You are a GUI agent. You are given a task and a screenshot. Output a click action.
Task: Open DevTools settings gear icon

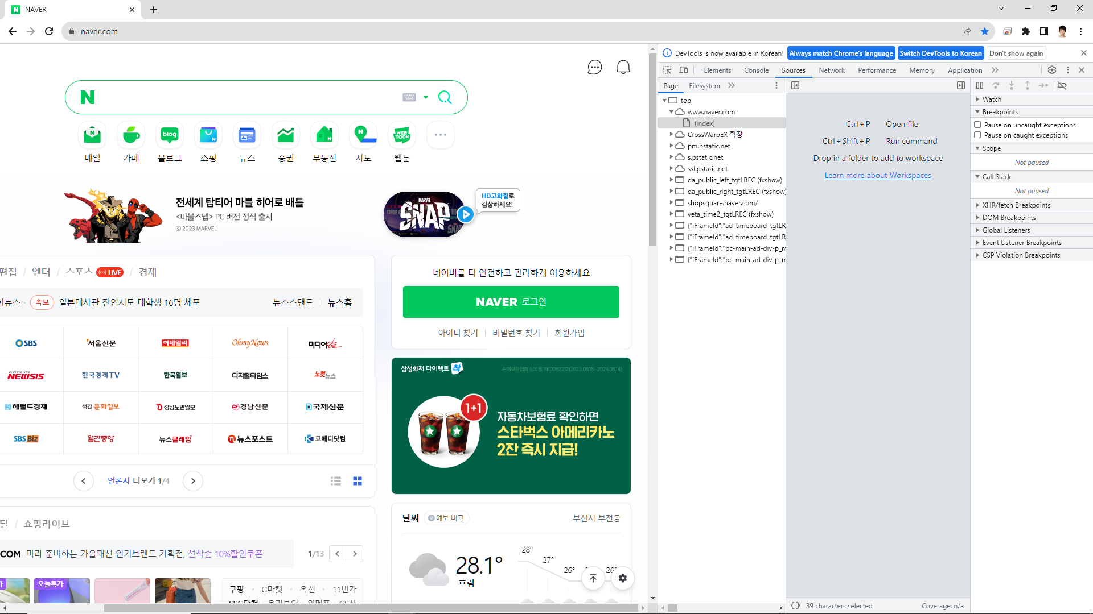(x=1052, y=70)
